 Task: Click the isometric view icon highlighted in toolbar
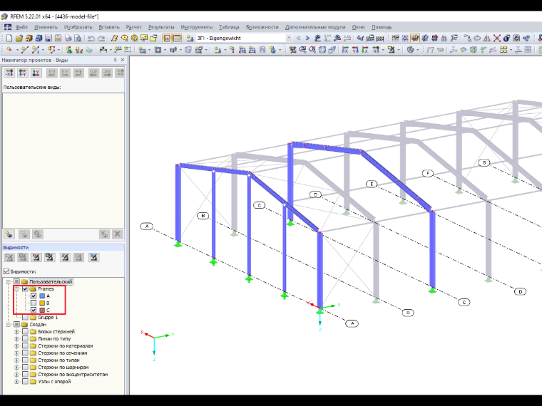pyautogui.click(x=415, y=38)
